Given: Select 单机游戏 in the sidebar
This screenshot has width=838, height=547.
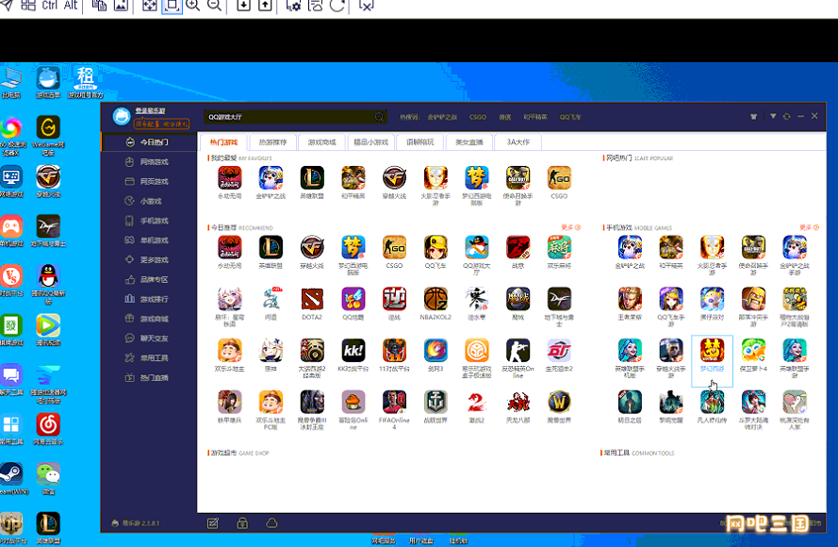Looking at the screenshot, I should (x=149, y=240).
